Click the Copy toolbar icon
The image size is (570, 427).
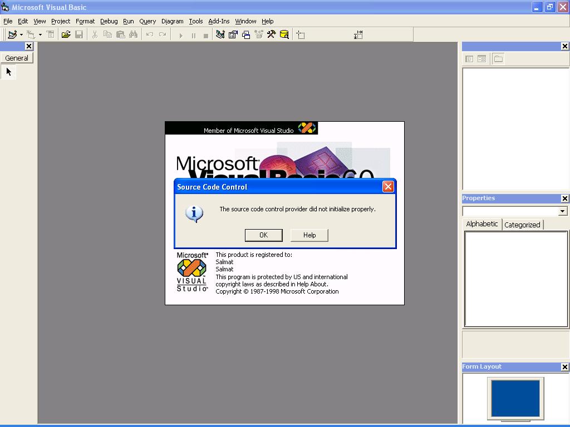point(107,34)
